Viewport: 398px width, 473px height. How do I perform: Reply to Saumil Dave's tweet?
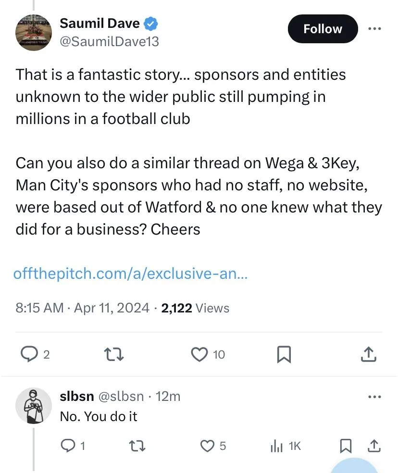point(30,355)
